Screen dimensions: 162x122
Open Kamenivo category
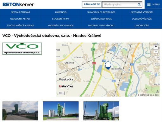tap(61, 12)
